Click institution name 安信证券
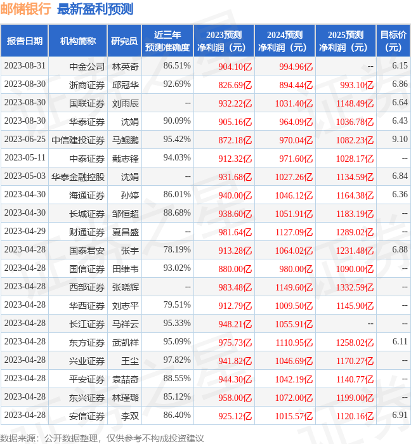Screen dimensions: 411x444 (x=87, y=416)
